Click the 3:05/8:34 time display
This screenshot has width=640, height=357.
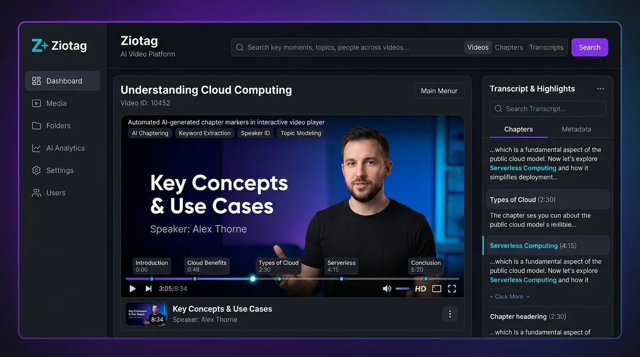click(173, 289)
